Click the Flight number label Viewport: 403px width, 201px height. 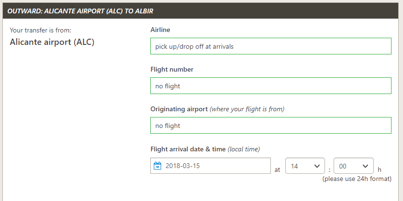point(172,69)
